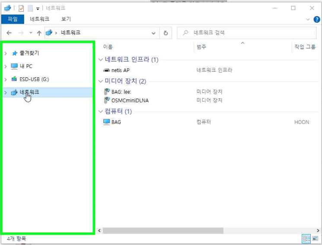Click 네트워크 in the address bar path
322x245 pixels.
pos(70,32)
